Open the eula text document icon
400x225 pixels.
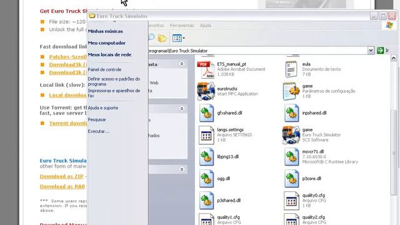click(x=291, y=69)
